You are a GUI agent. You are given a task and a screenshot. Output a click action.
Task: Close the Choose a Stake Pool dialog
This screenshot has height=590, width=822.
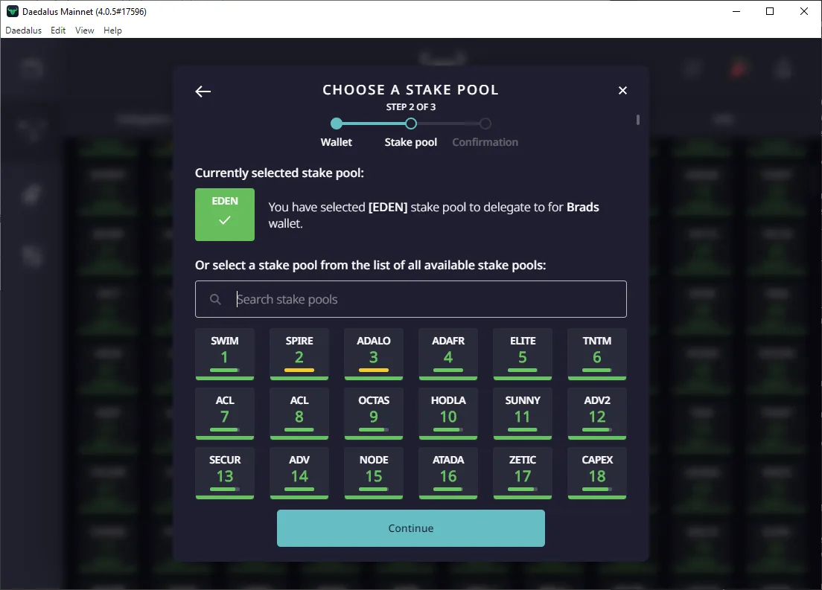point(622,91)
